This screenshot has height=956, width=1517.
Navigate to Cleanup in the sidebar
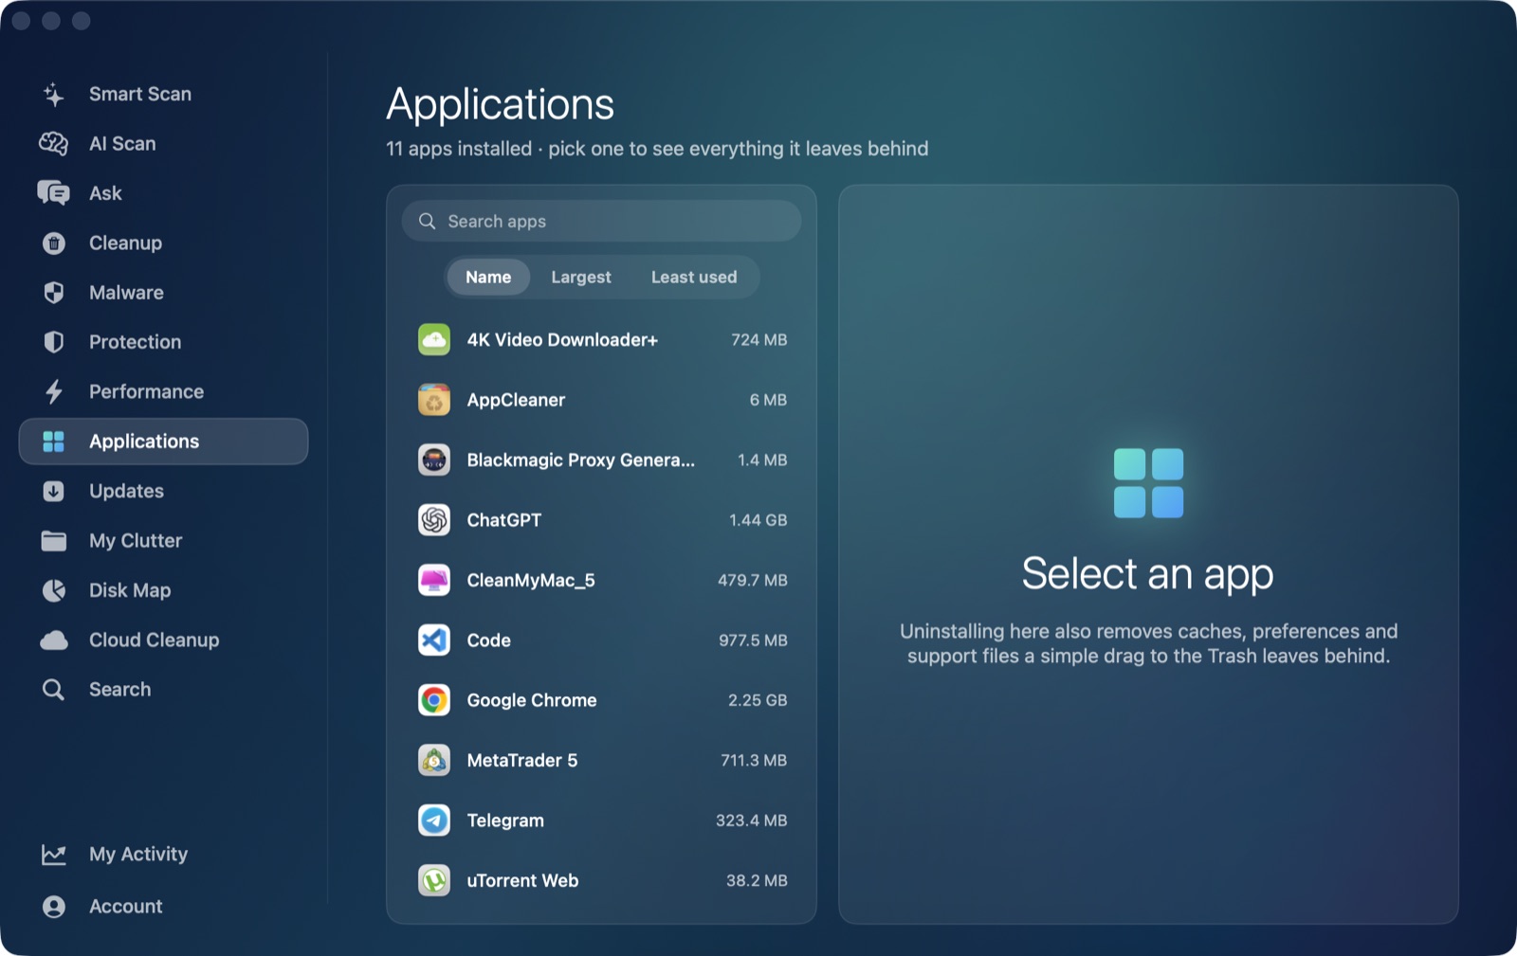[x=125, y=244]
